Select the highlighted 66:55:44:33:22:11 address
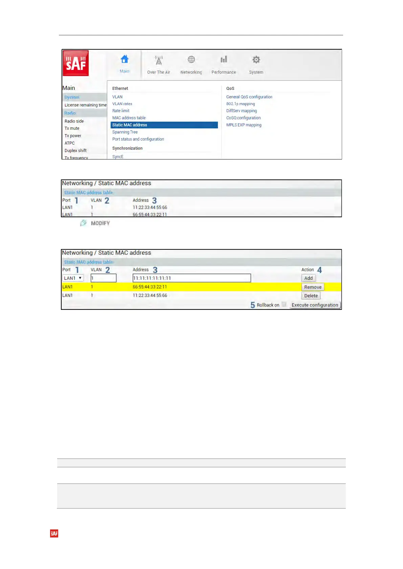403x569 pixels. point(150,287)
